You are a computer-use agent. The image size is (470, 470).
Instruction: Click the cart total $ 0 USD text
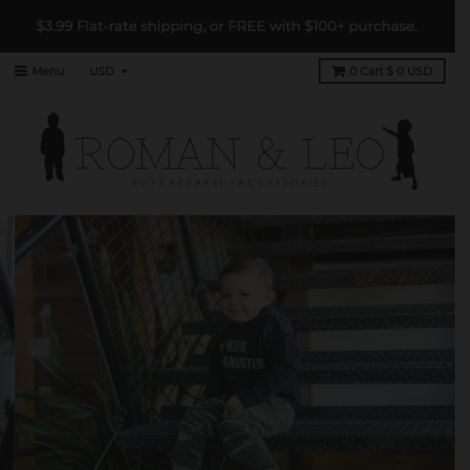(x=409, y=71)
